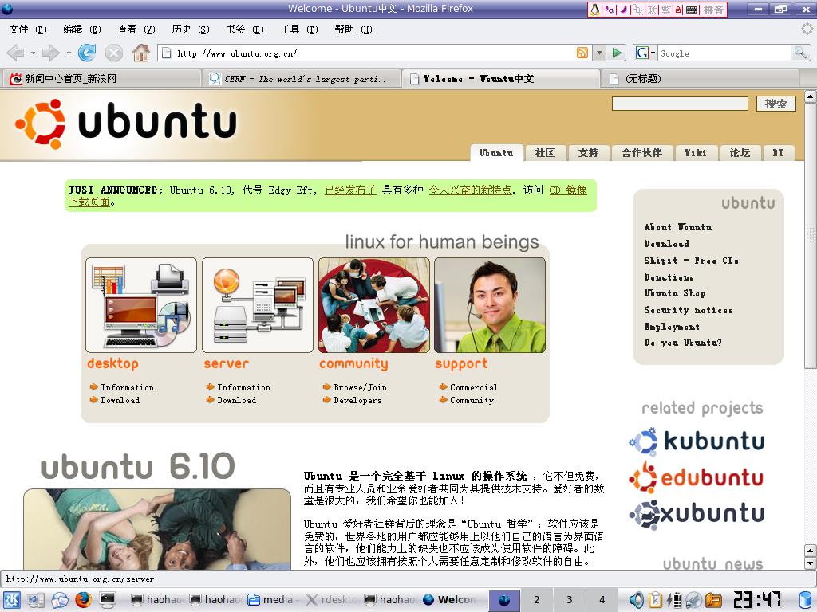Viewport: 817px width, 612px height.
Task: Switch to the CERN browser tab
Action: point(302,79)
